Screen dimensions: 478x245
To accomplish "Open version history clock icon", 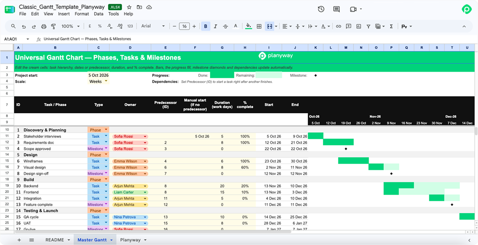I will tap(321, 9).
